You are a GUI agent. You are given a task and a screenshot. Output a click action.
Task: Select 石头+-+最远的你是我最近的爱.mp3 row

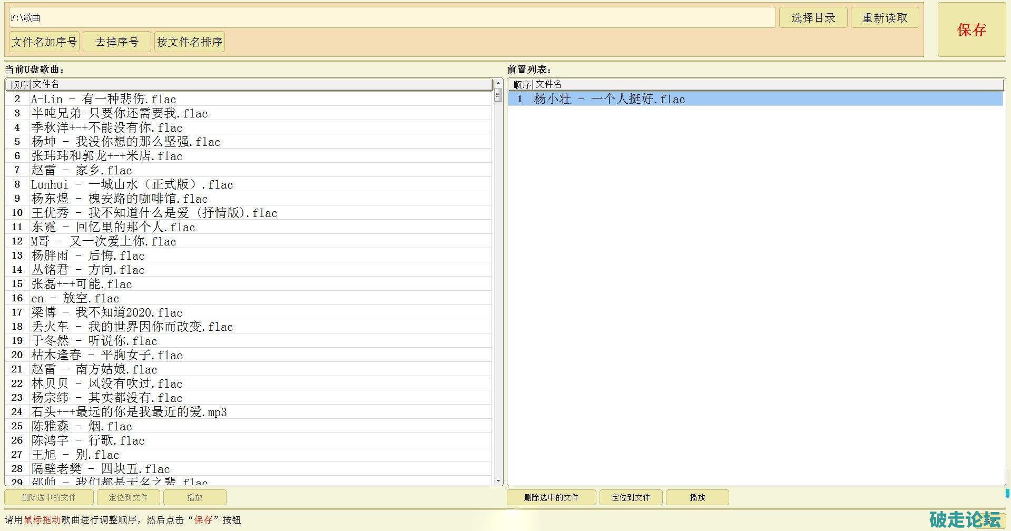(x=129, y=412)
